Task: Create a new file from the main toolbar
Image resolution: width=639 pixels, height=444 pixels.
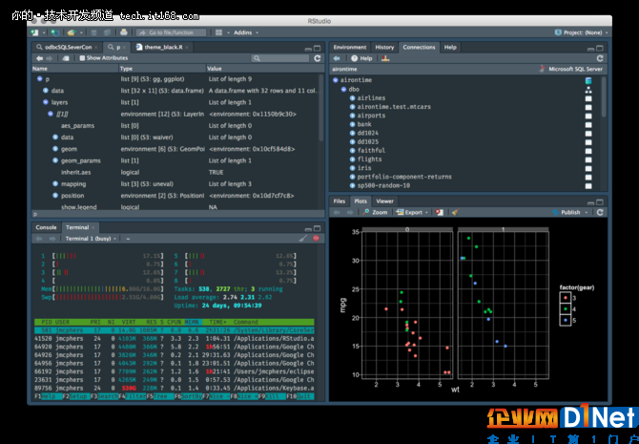Action: 35,32
